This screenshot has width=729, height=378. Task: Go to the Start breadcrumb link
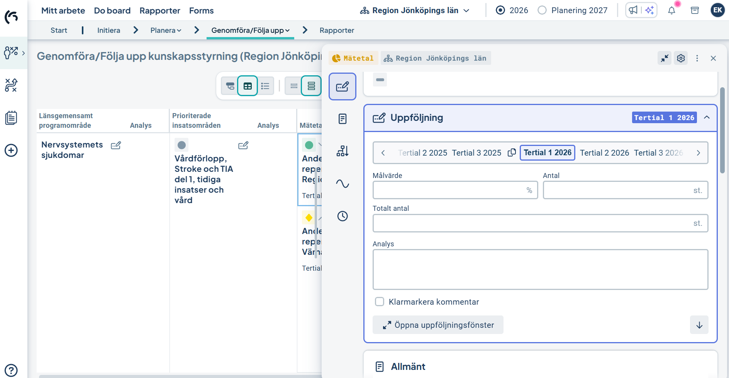tap(59, 31)
